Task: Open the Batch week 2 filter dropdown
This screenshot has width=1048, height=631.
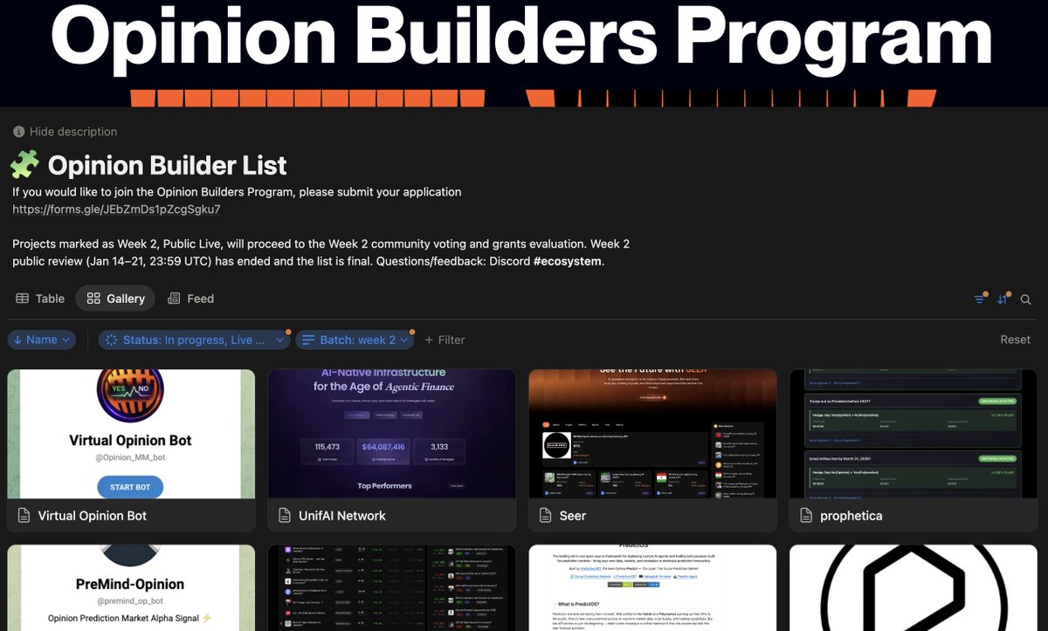Action: point(355,340)
